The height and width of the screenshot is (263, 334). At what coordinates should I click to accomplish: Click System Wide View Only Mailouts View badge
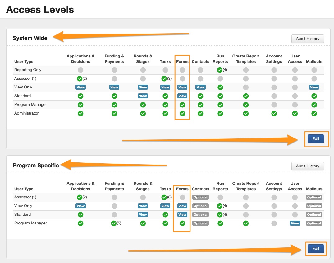click(314, 88)
